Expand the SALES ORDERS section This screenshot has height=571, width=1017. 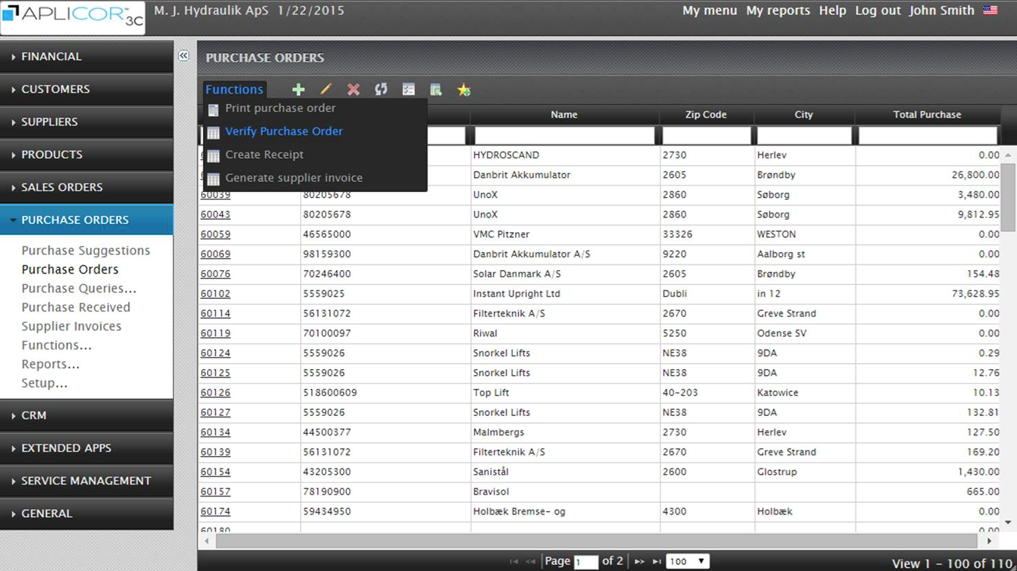coord(86,187)
